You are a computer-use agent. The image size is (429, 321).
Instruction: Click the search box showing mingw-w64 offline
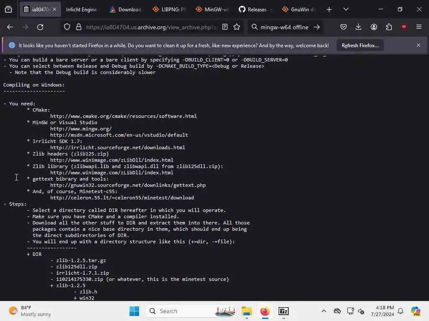[284, 27]
